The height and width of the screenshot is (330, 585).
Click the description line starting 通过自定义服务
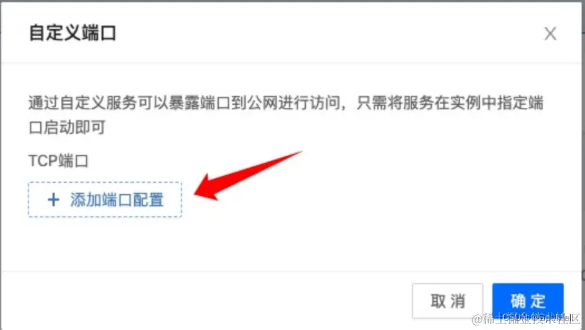coord(286,103)
